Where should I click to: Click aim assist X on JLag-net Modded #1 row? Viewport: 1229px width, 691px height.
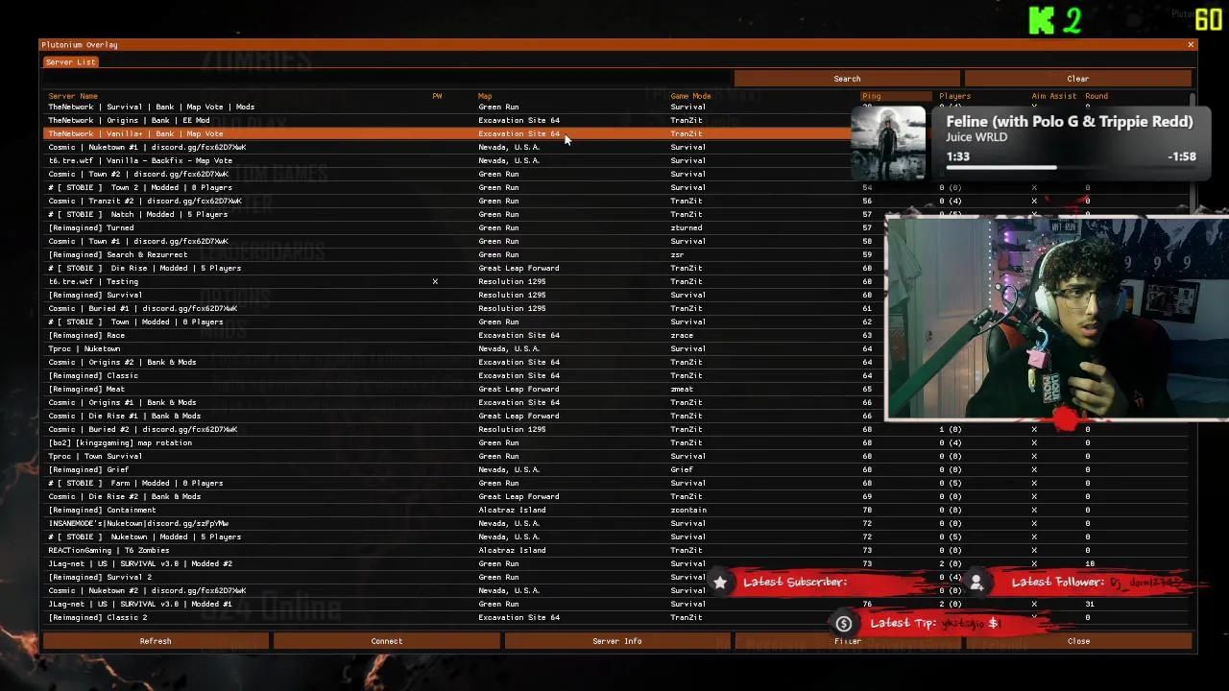pyautogui.click(x=1034, y=604)
